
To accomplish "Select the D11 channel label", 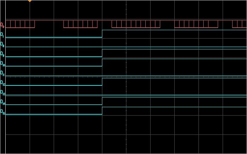I will click(3, 73).
